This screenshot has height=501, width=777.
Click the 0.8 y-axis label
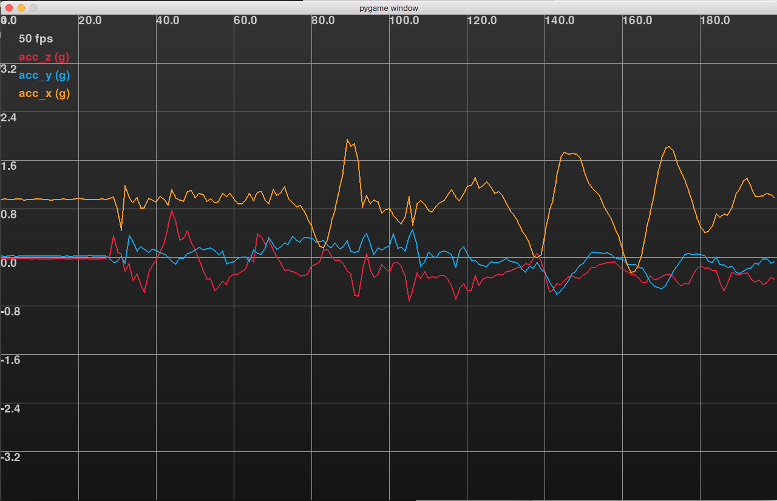pos(9,215)
